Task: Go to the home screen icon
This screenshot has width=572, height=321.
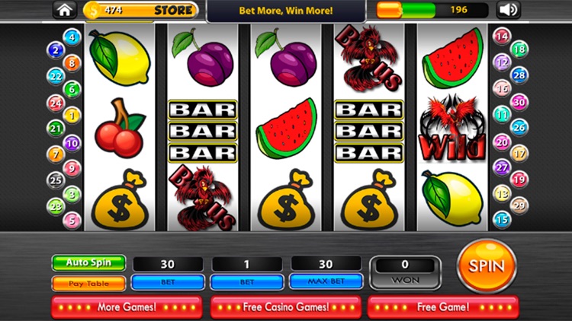Action: tap(65, 10)
